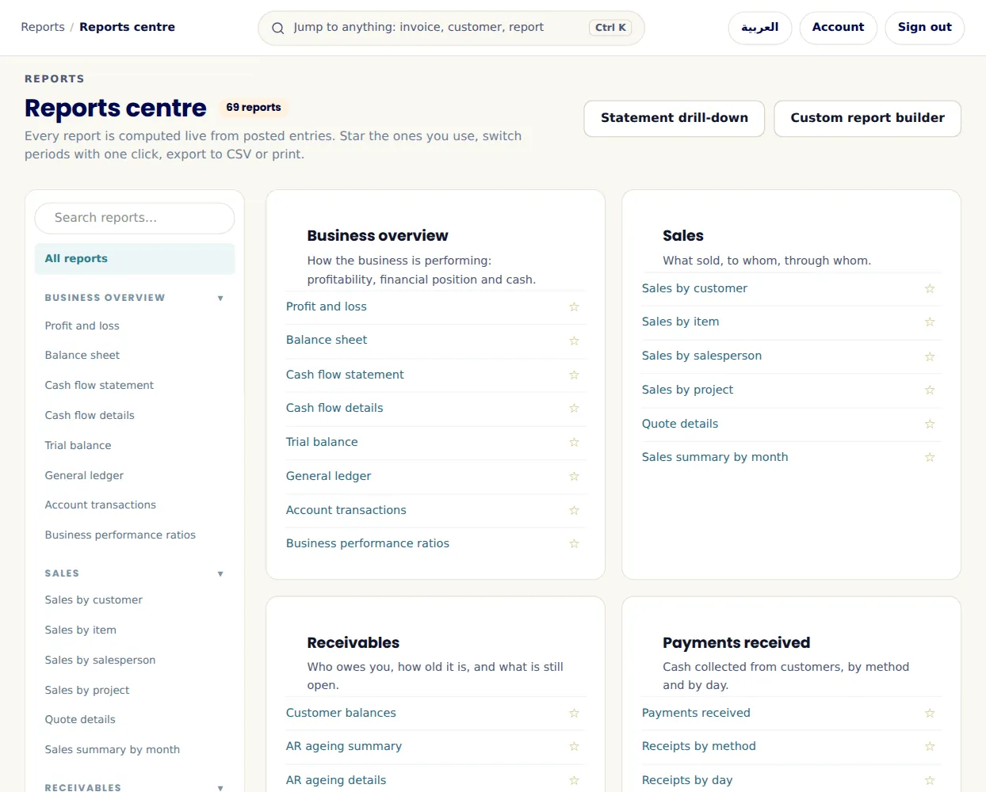
Task: Open Balance sheet from the sidebar
Action: pos(82,356)
